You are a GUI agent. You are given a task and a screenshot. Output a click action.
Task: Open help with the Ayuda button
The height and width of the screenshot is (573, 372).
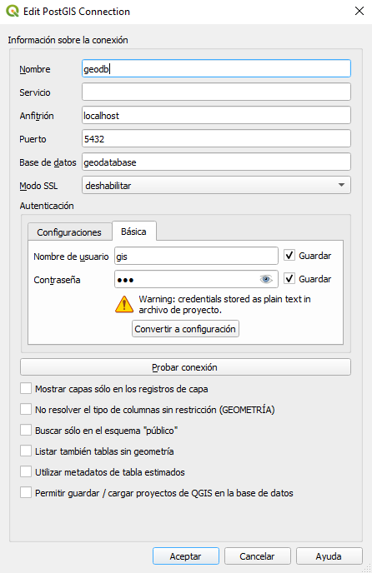(329, 556)
